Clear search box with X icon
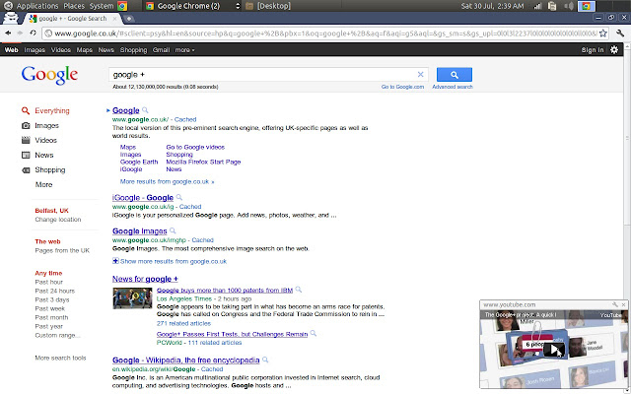The height and width of the screenshot is (394, 631). tap(421, 75)
